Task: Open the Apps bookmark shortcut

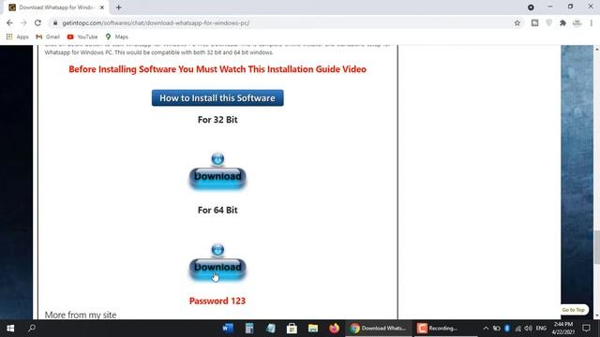Action: tap(18, 37)
